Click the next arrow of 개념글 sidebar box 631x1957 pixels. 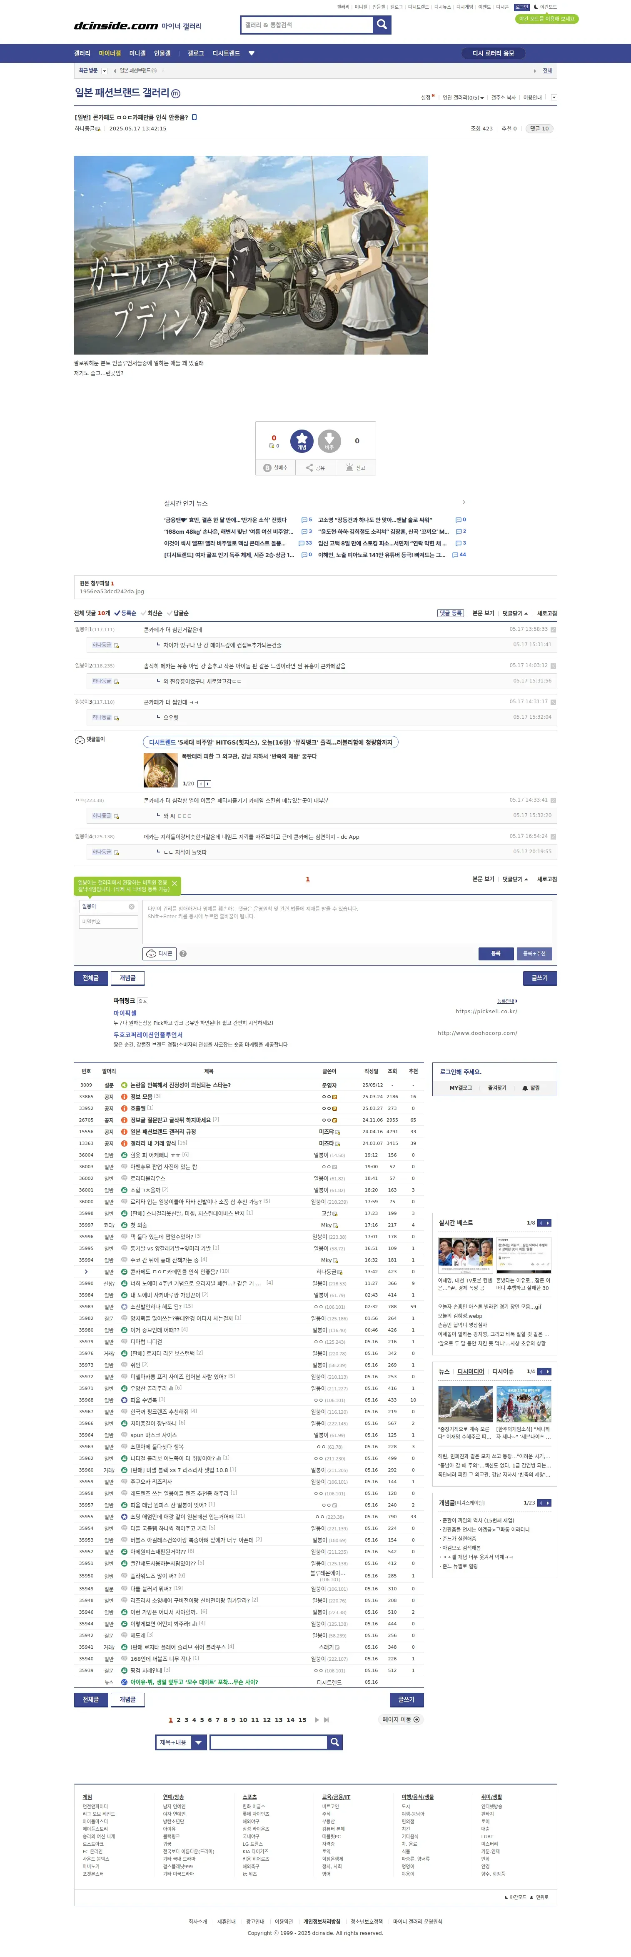548,1503
